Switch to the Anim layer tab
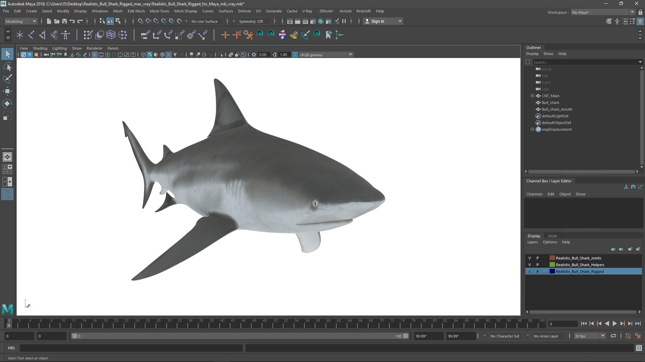The height and width of the screenshot is (362, 645). click(x=552, y=236)
